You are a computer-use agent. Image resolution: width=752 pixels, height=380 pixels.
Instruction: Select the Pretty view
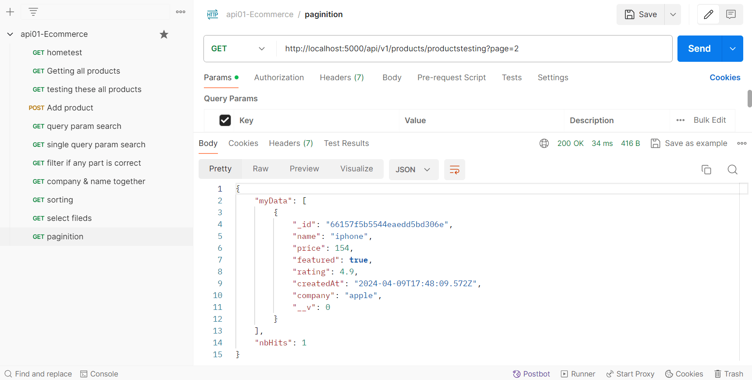click(x=220, y=169)
